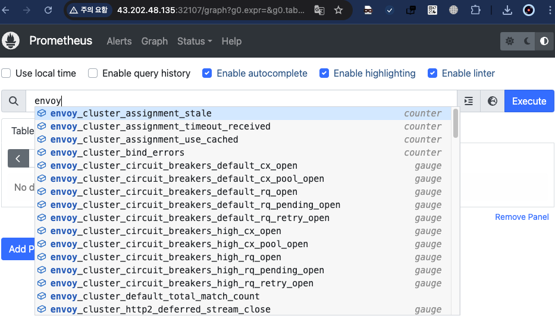Go forward in browser history
The height and width of the screenshot is (322, 555).
[x=27, y=10]
